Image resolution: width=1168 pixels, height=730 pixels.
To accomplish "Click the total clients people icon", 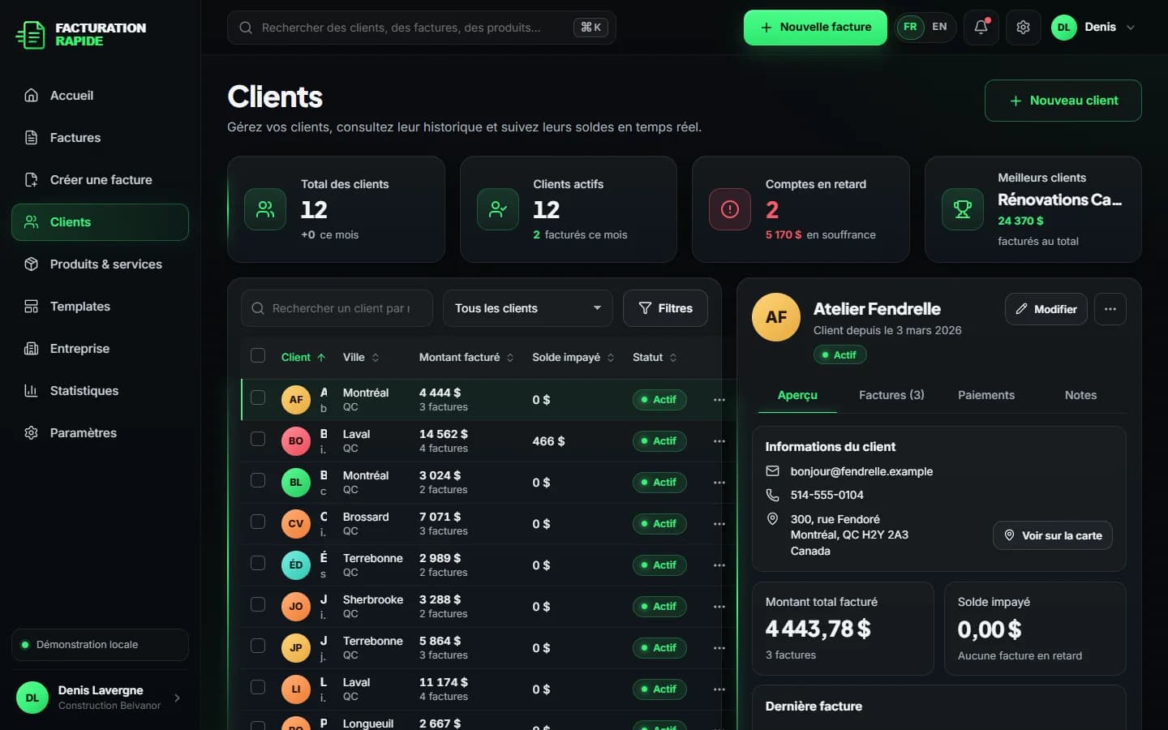I will coord(265,209).
